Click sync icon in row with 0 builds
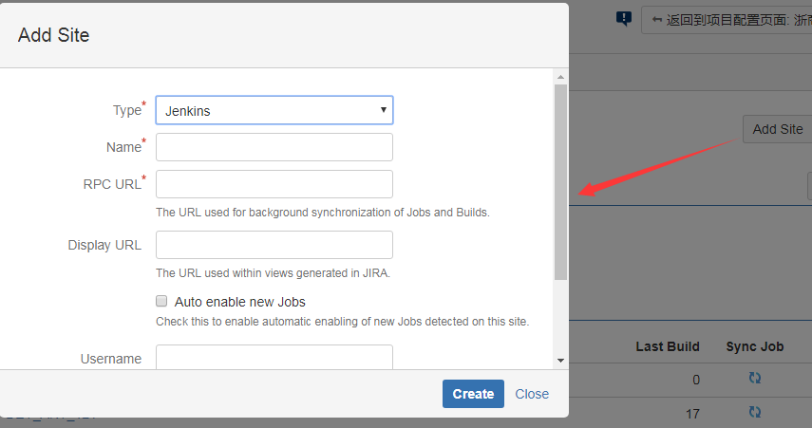 tap(754, 379)
